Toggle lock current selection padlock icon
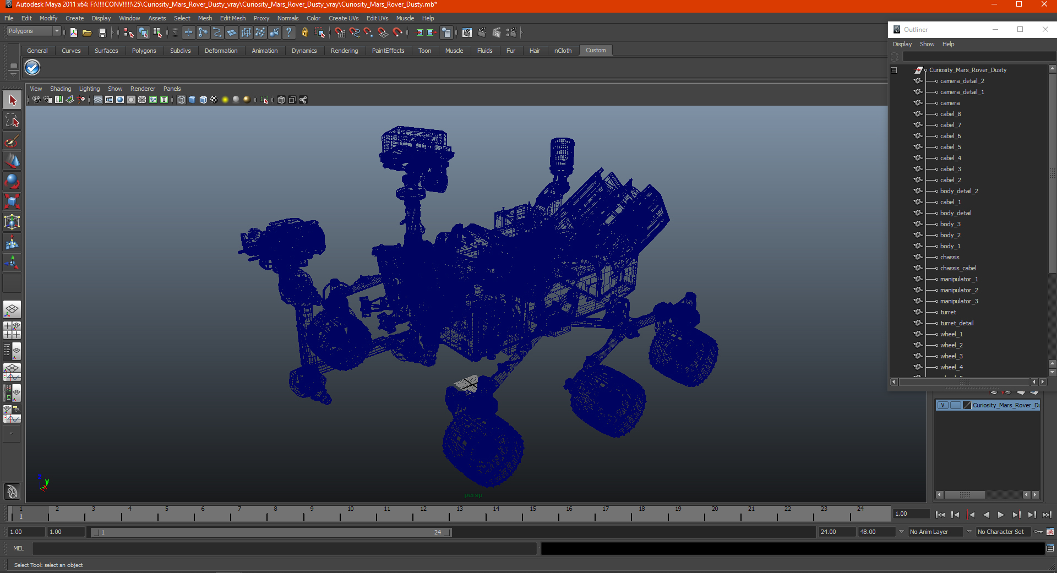Viewport: 1057px width, 573px height. tap(305, 32)
